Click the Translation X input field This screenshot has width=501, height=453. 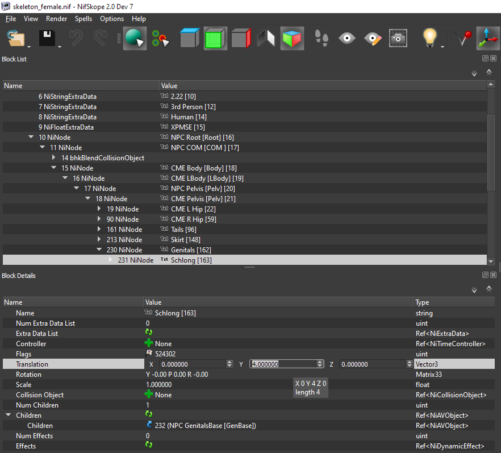click(x=193, y=364)
